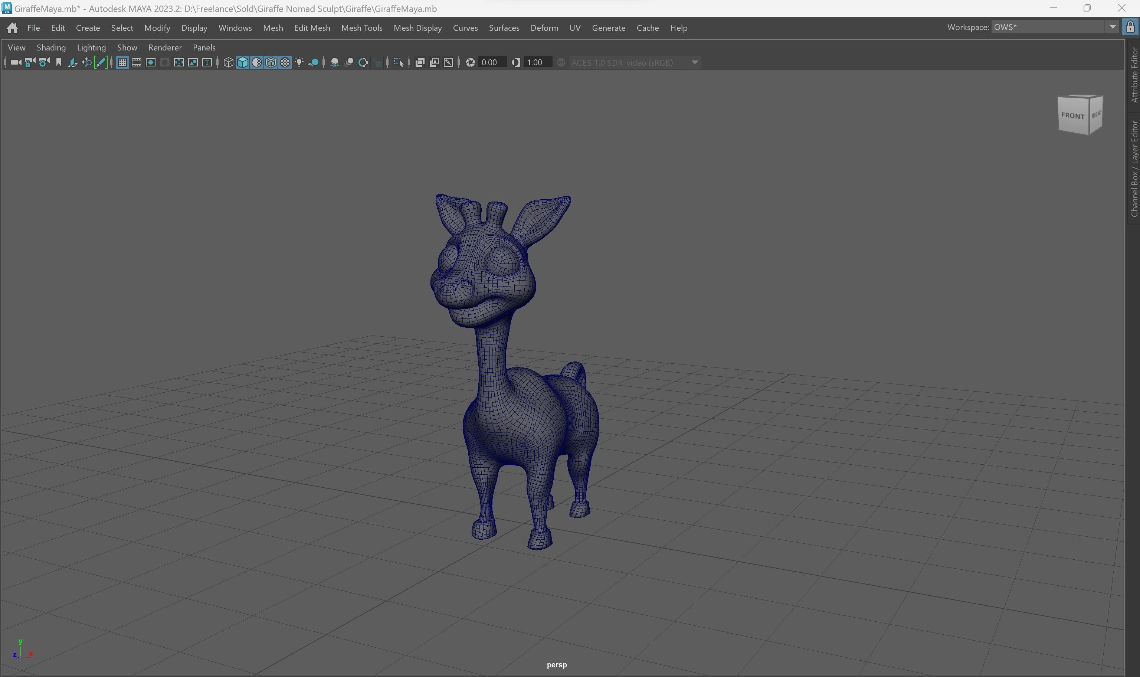Click Exposure value field showing 0.00
Screen dimensions: 1140x677
[x=493, y=62]
